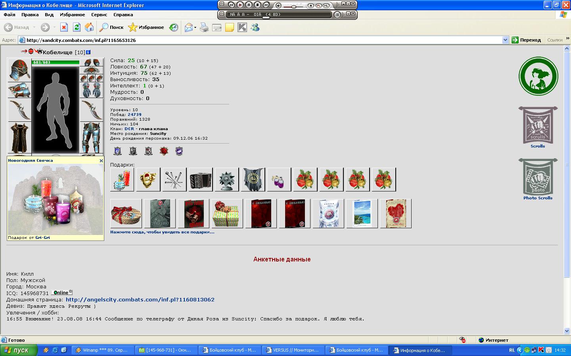This screenshot has height=356, width=571.
Task: Click Kaspersky tray icon
Action: coord(542,350)
